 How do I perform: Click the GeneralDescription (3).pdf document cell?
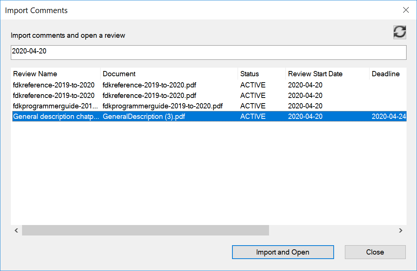tap(144, 117)
